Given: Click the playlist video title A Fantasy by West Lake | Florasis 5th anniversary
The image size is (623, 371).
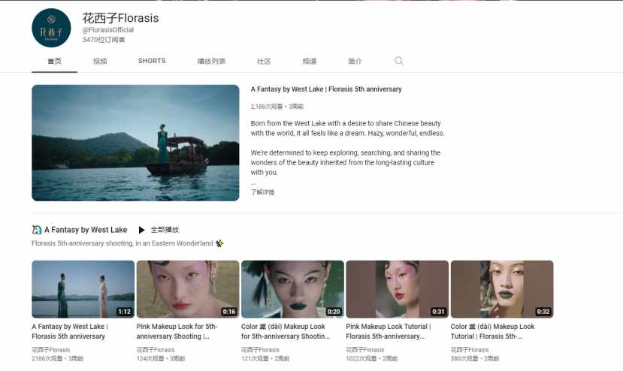Looking at the screenshot, I should coord(70,331).
